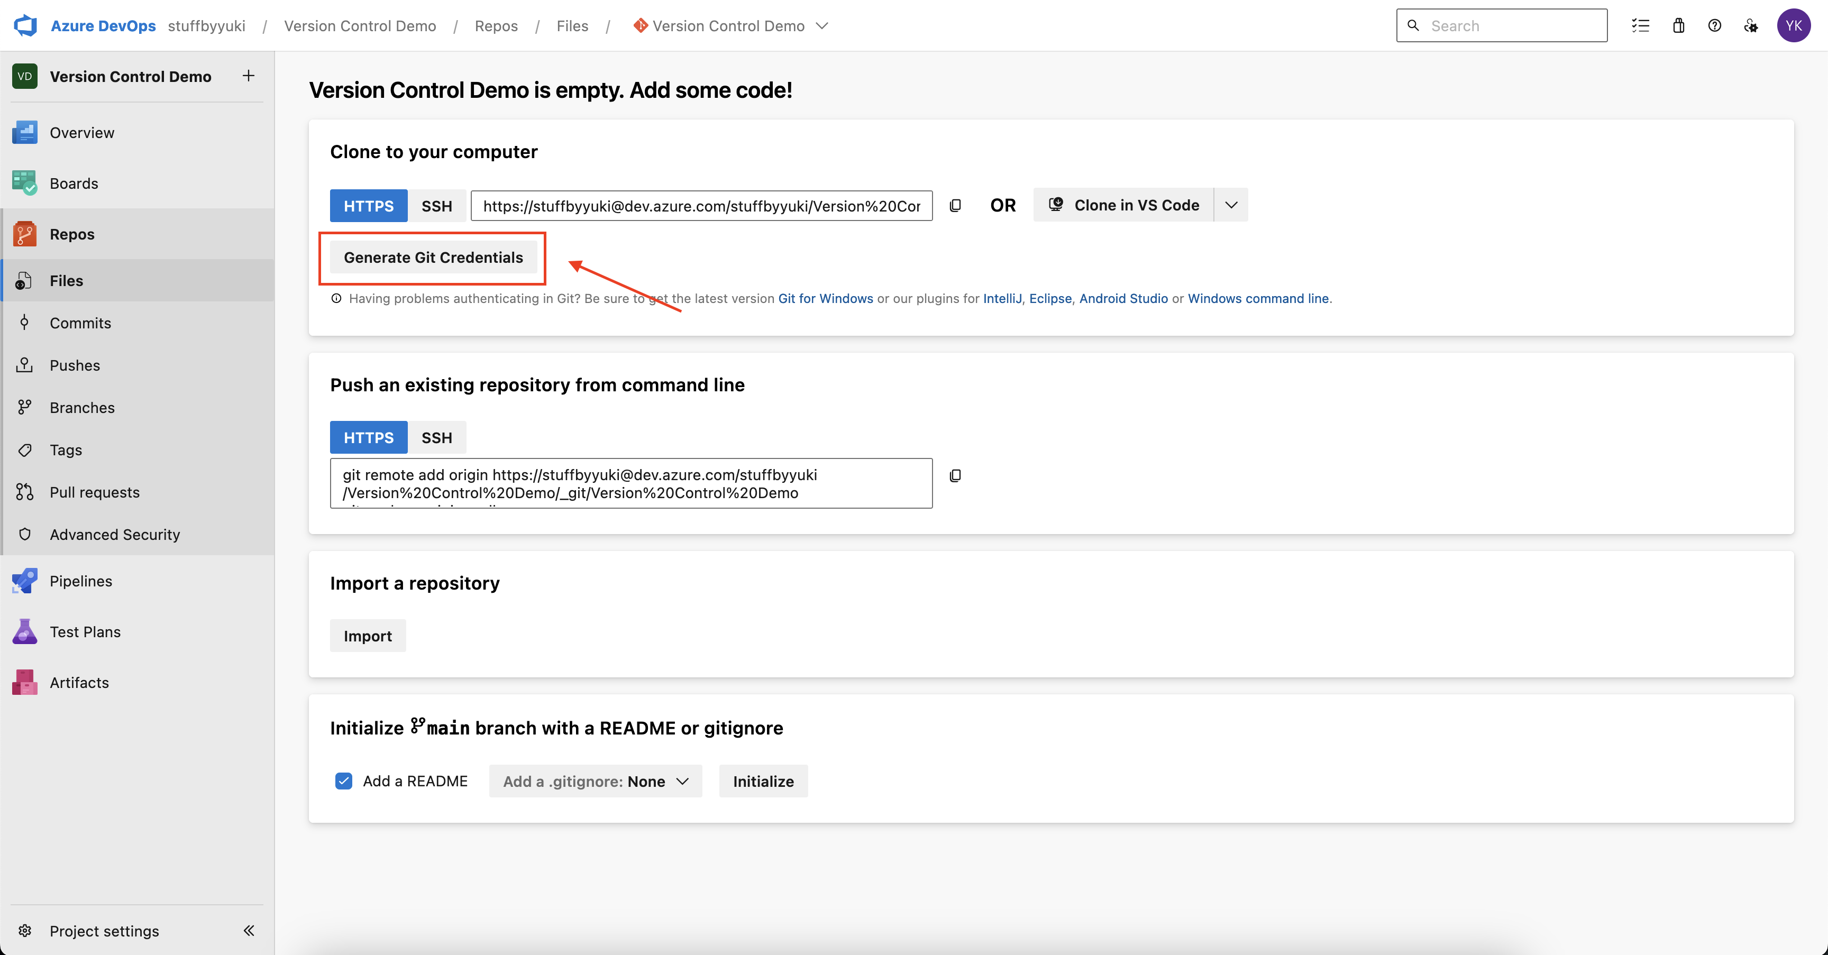1828x955 pixels.
Task: Click the Initialize button
Action: (x=763, y=781)
